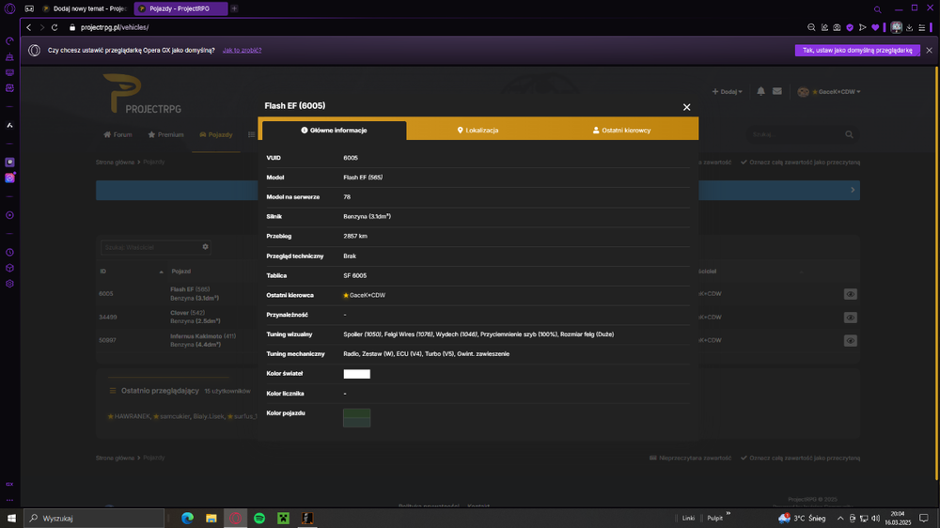Go back to the previous page
940x528 pixels.
pos(29,27)
